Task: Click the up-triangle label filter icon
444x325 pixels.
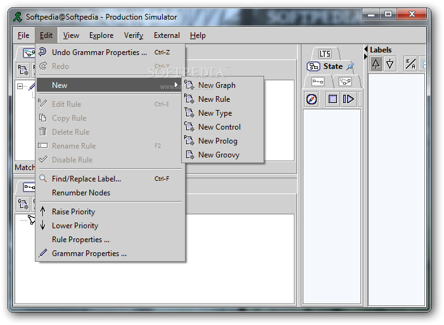Action: click(x=376, y=64)
